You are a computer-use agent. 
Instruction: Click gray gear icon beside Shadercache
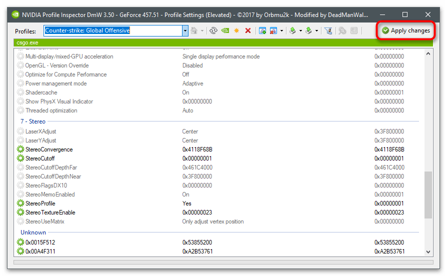(20, 92)
